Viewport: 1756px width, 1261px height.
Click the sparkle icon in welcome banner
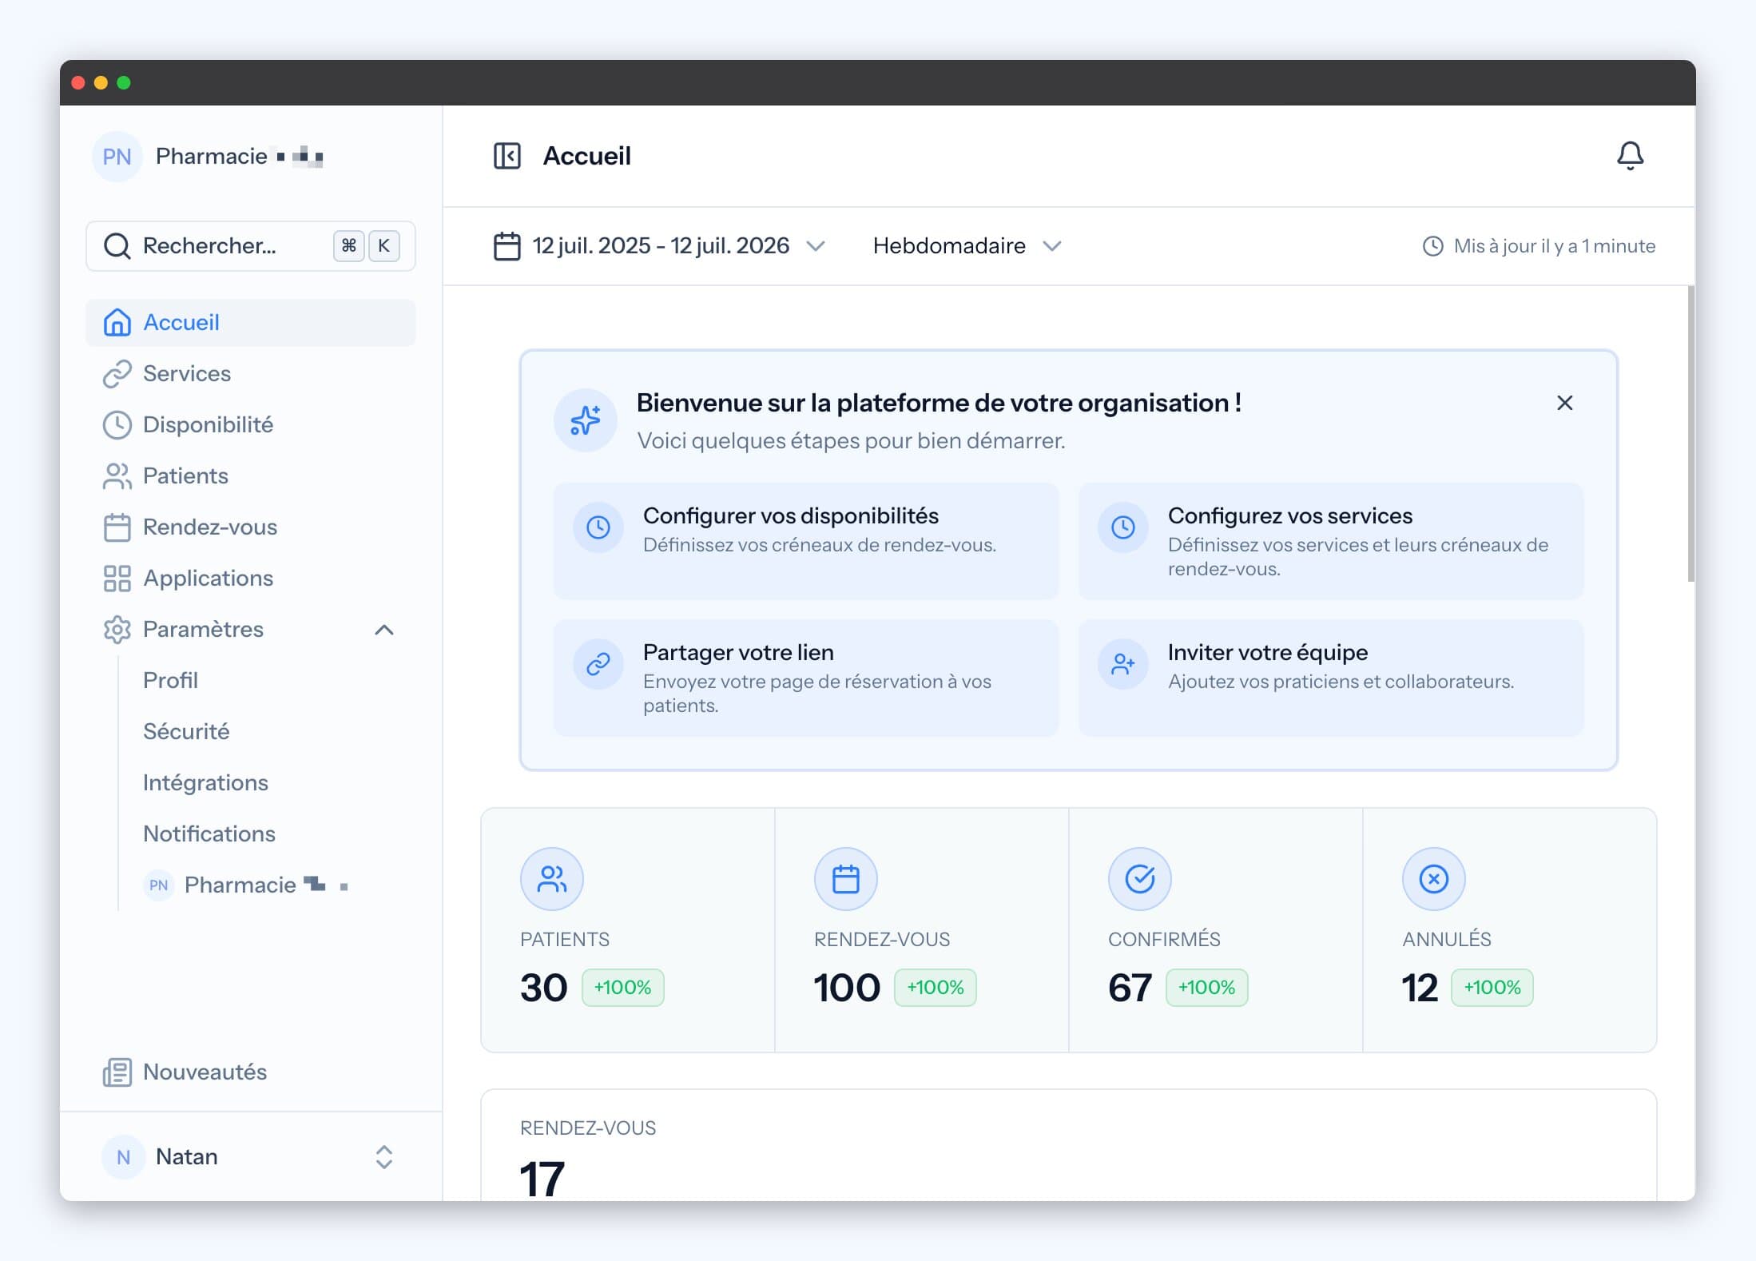(585, 420)
